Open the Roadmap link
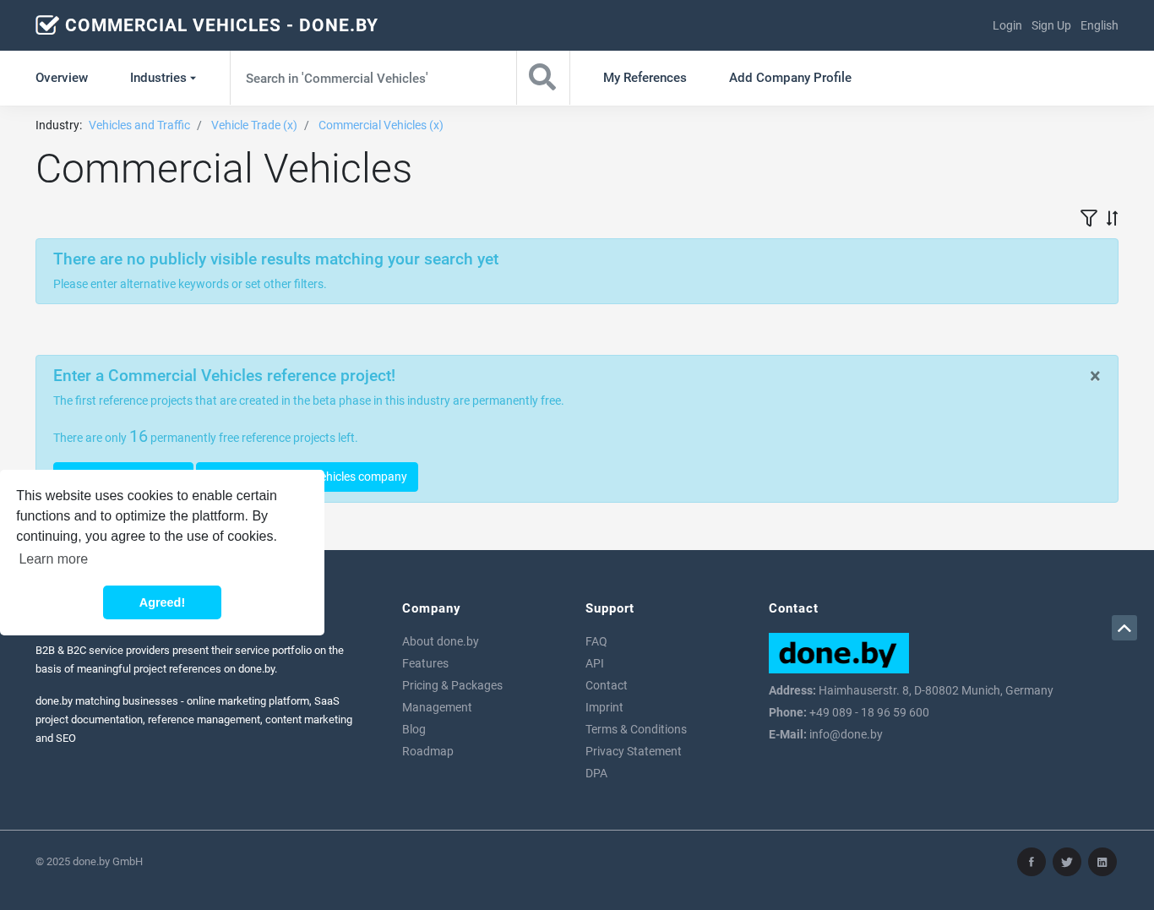Image resolution: width=1154 pixels, height=910 pixels. pos(427,751)
